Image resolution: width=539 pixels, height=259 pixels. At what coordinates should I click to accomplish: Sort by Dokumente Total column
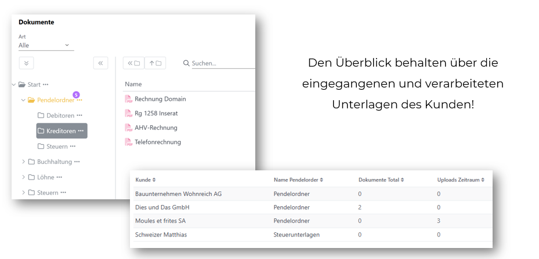pos(381,180)
